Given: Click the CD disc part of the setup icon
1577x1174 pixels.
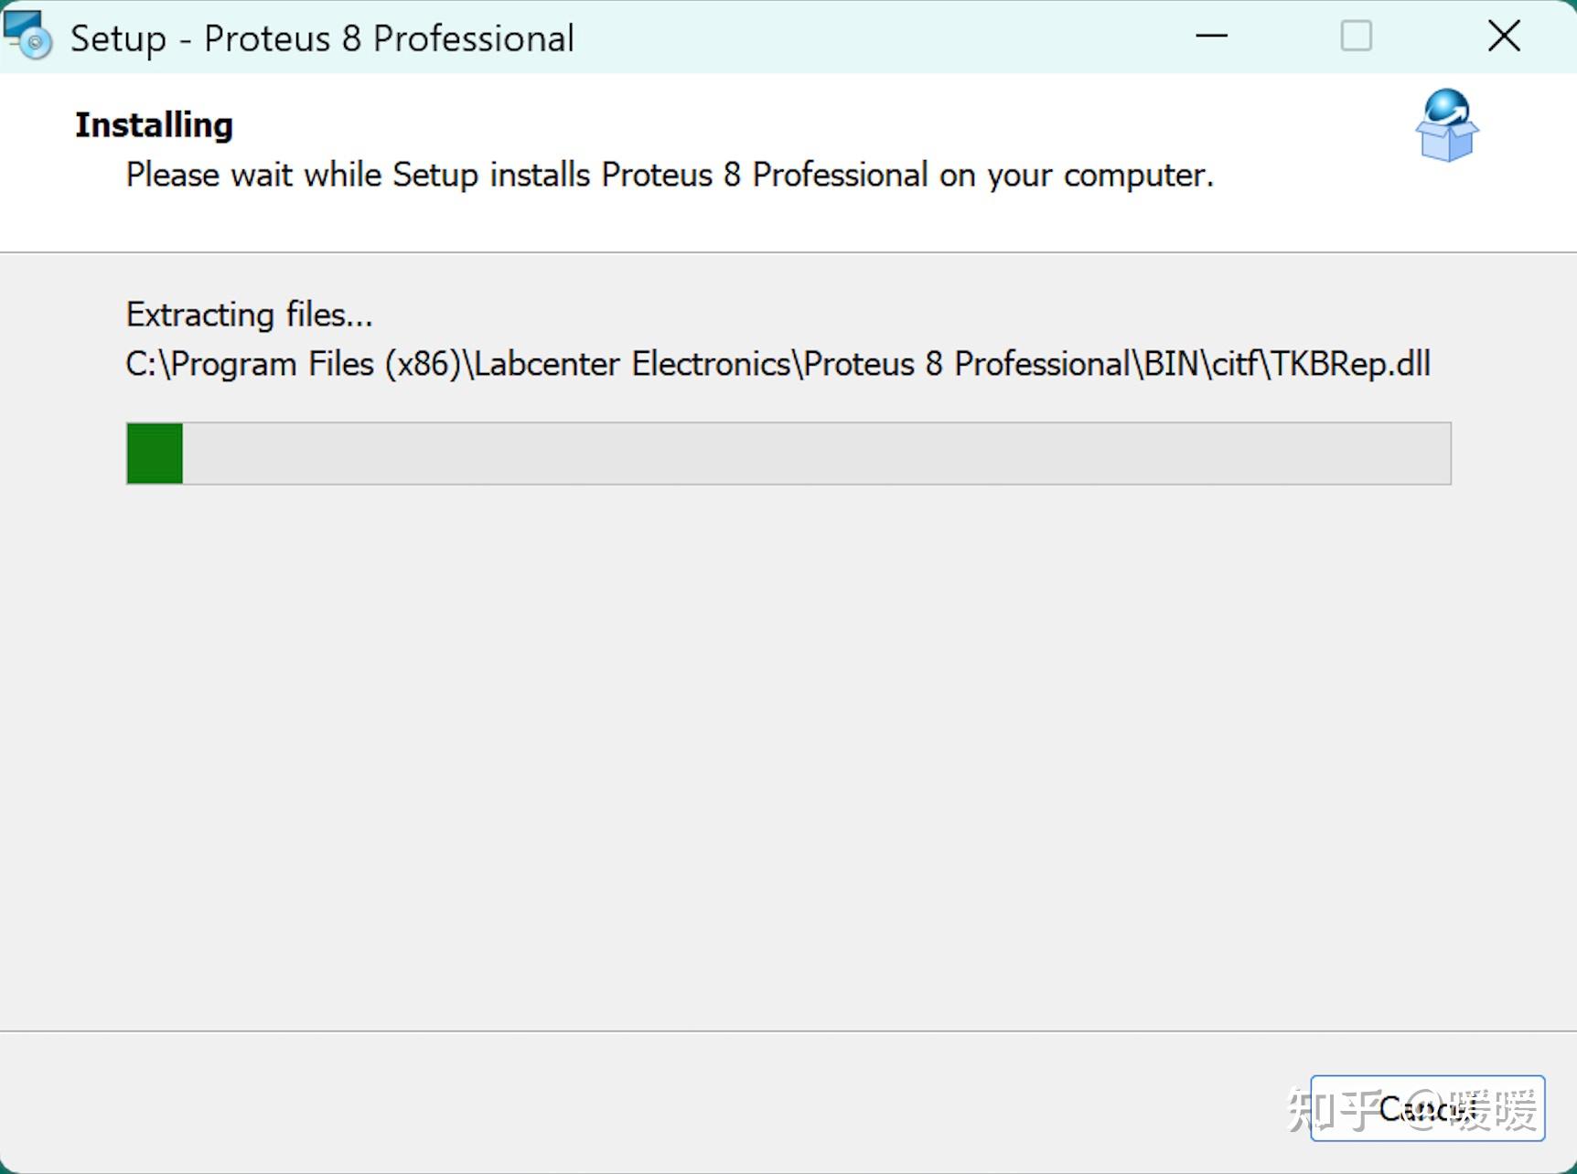Looking at the screenshot, I should [37, 46].
